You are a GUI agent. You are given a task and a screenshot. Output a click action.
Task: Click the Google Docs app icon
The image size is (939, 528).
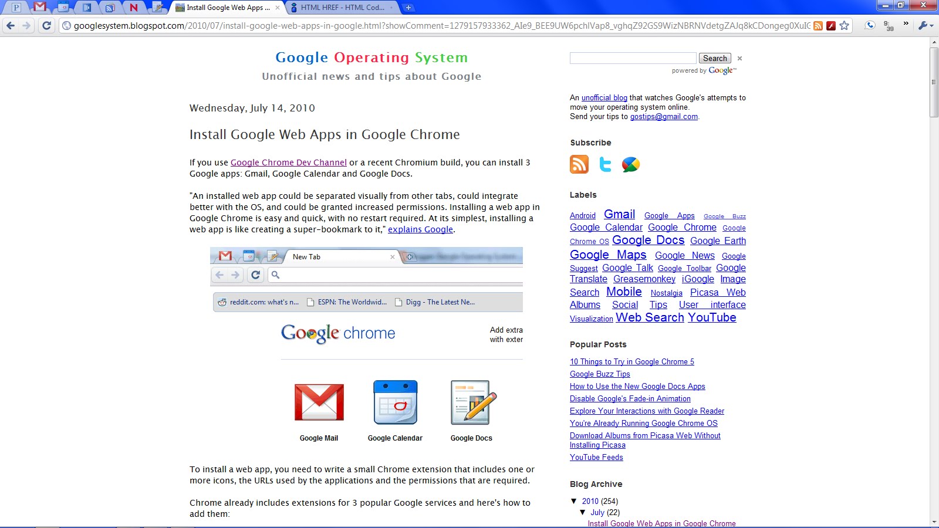point(473,402)
